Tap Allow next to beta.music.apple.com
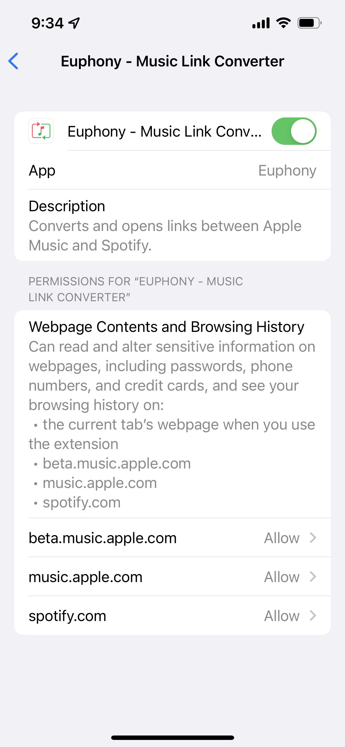 pos(282,538)
